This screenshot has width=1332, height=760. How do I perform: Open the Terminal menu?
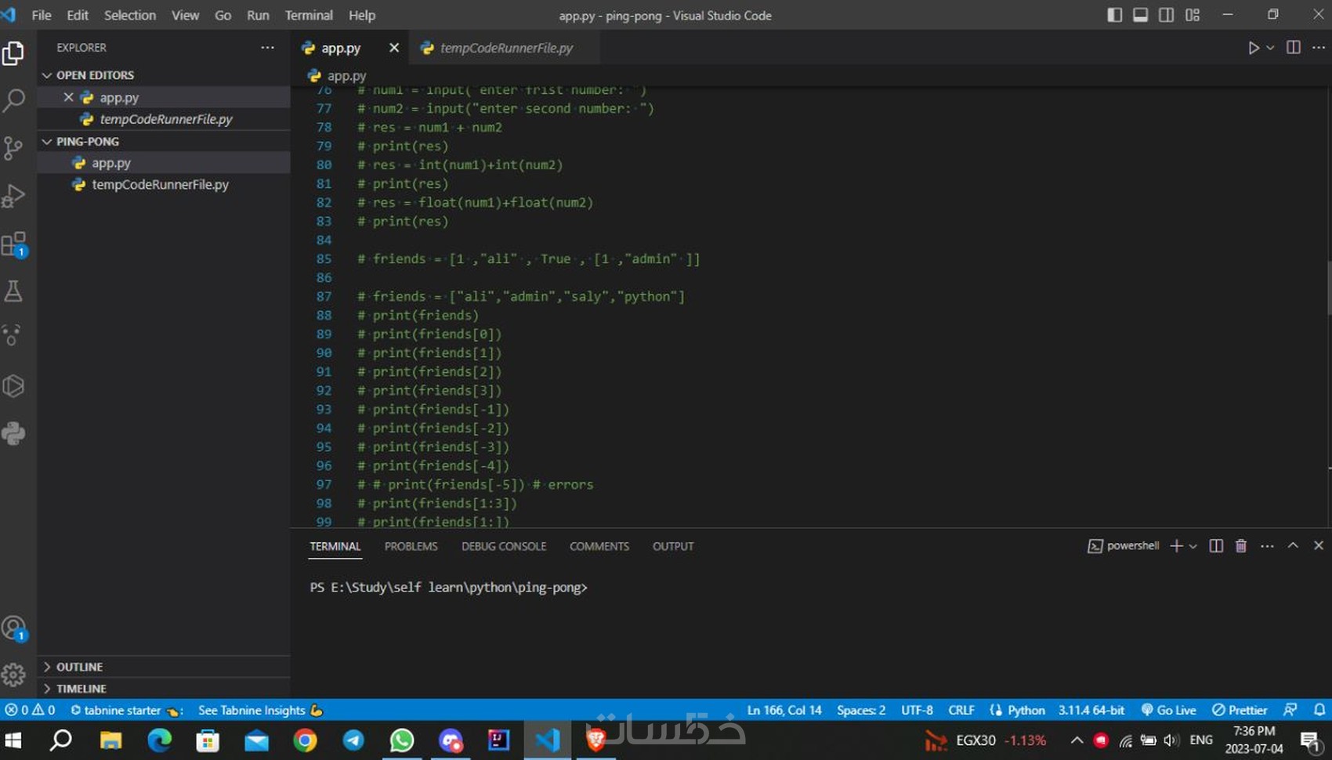[309, 15]
